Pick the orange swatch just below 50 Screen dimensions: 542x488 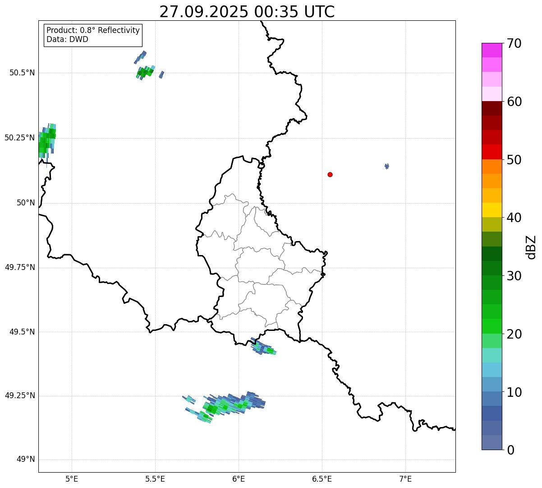(x=491, y=167)
